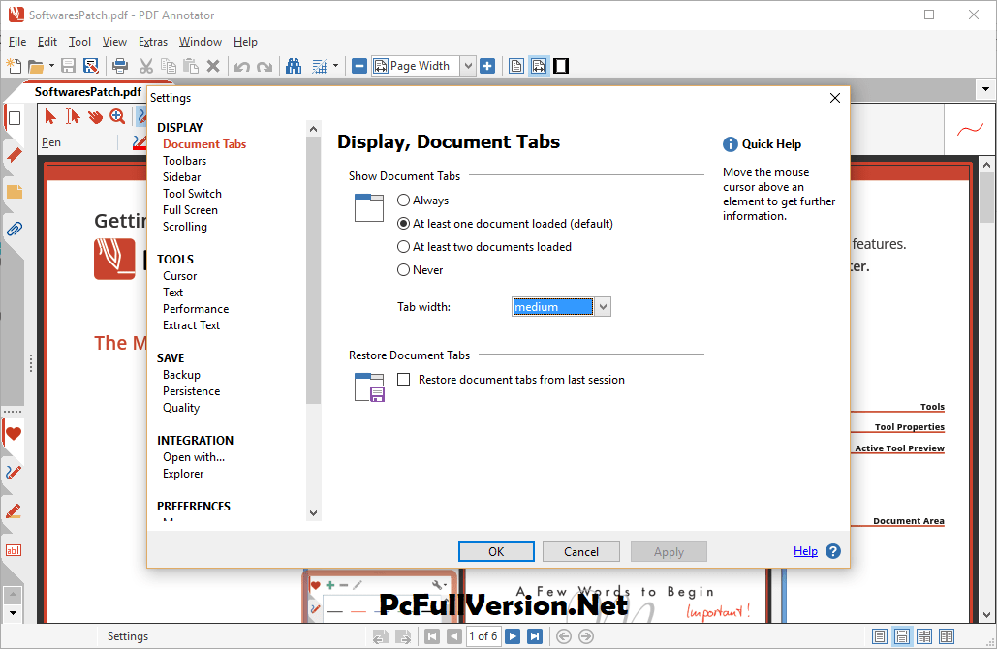This screenshot has height=649, width=997.
Task: Click the Previous page arrow icon
Action: point(454,636)
